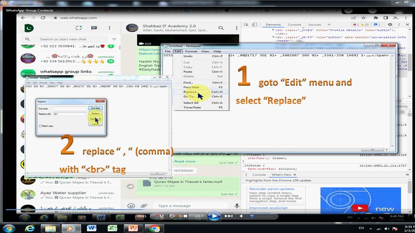
Task: Click the unread chats filter icon
Action: (114, 39)
